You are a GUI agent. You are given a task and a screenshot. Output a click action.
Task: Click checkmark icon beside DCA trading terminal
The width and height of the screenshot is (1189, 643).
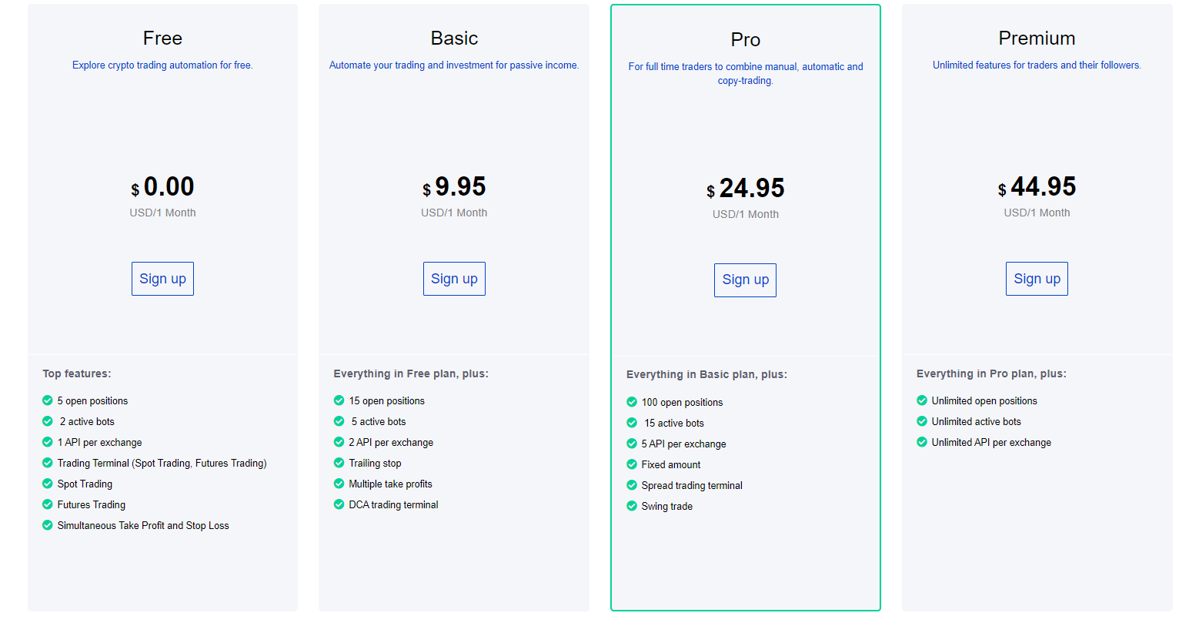click(x=339, y=504)
